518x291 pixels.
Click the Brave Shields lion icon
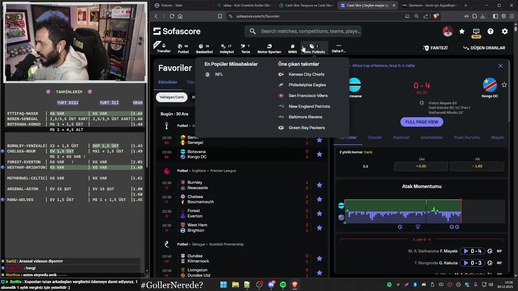pyautogui.click(x=436, y=16)
